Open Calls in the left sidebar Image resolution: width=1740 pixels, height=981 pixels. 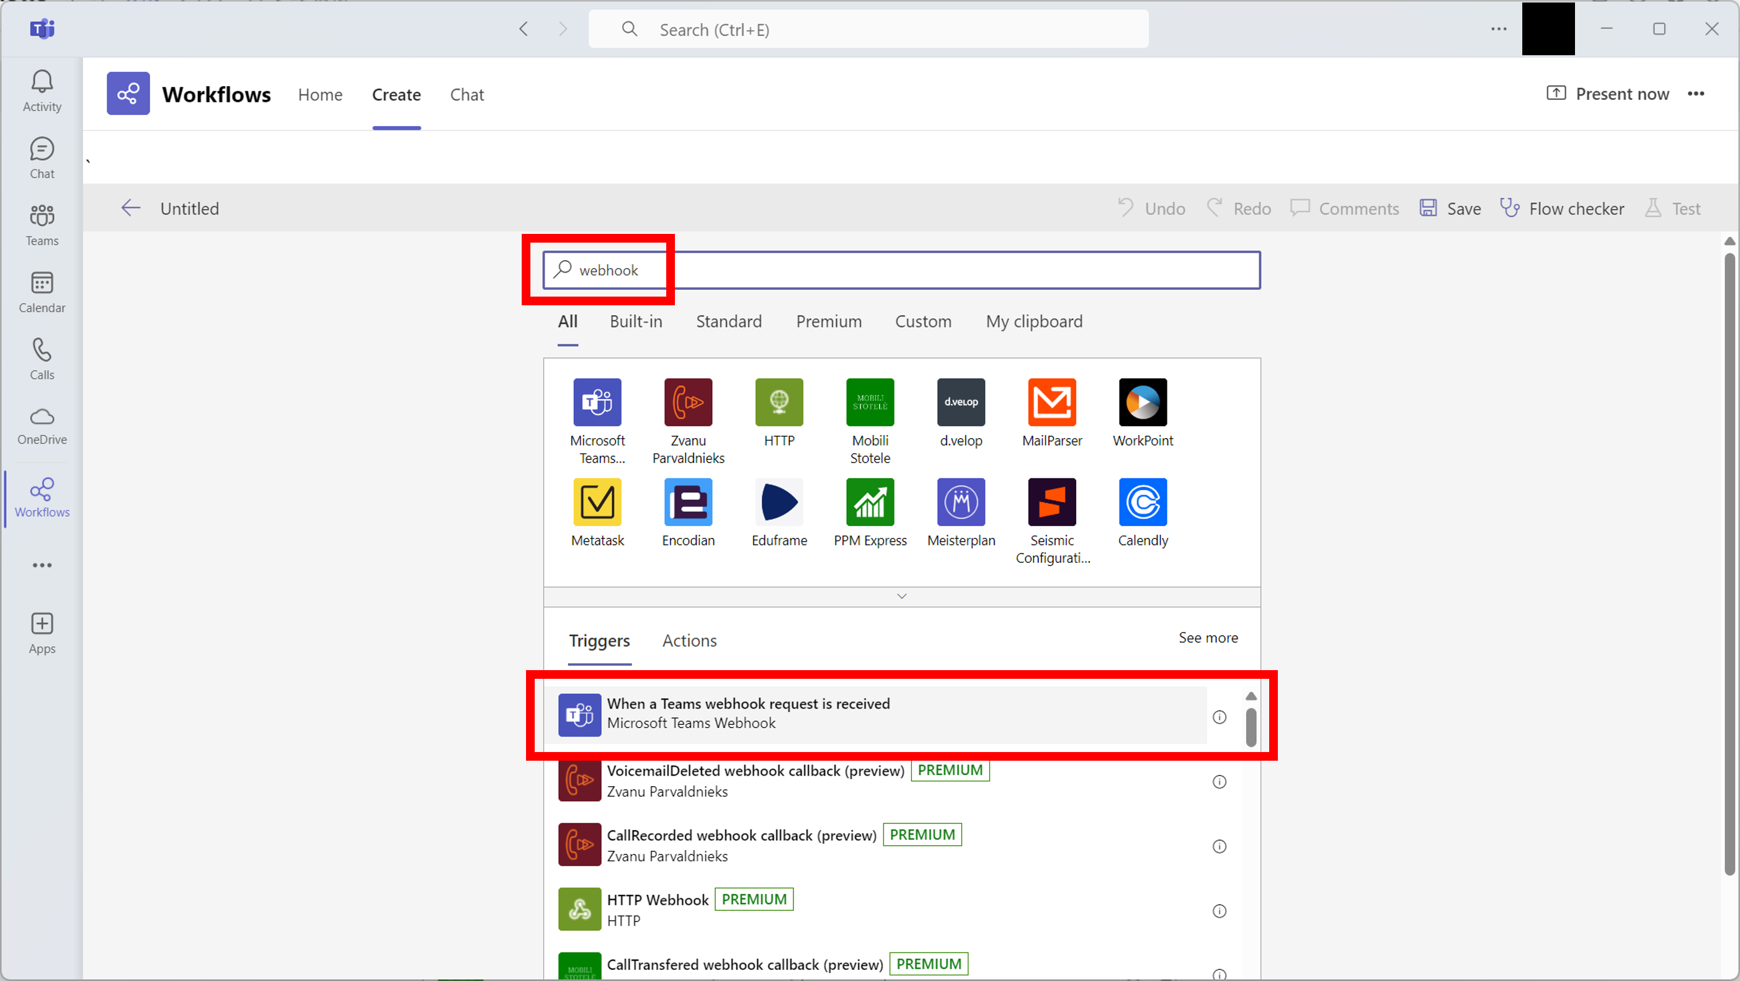(x=42, y=359)
